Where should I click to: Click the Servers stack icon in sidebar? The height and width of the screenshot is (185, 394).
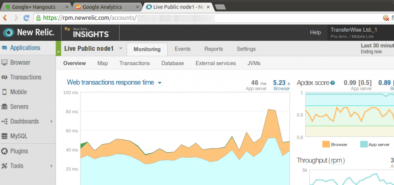(x=4, y=107)
